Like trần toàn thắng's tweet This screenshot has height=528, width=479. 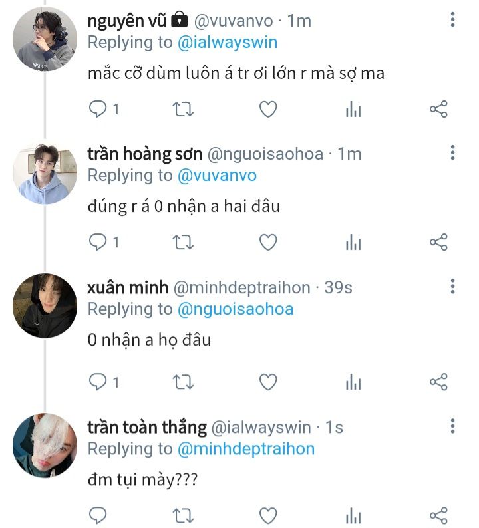point(267,515)
